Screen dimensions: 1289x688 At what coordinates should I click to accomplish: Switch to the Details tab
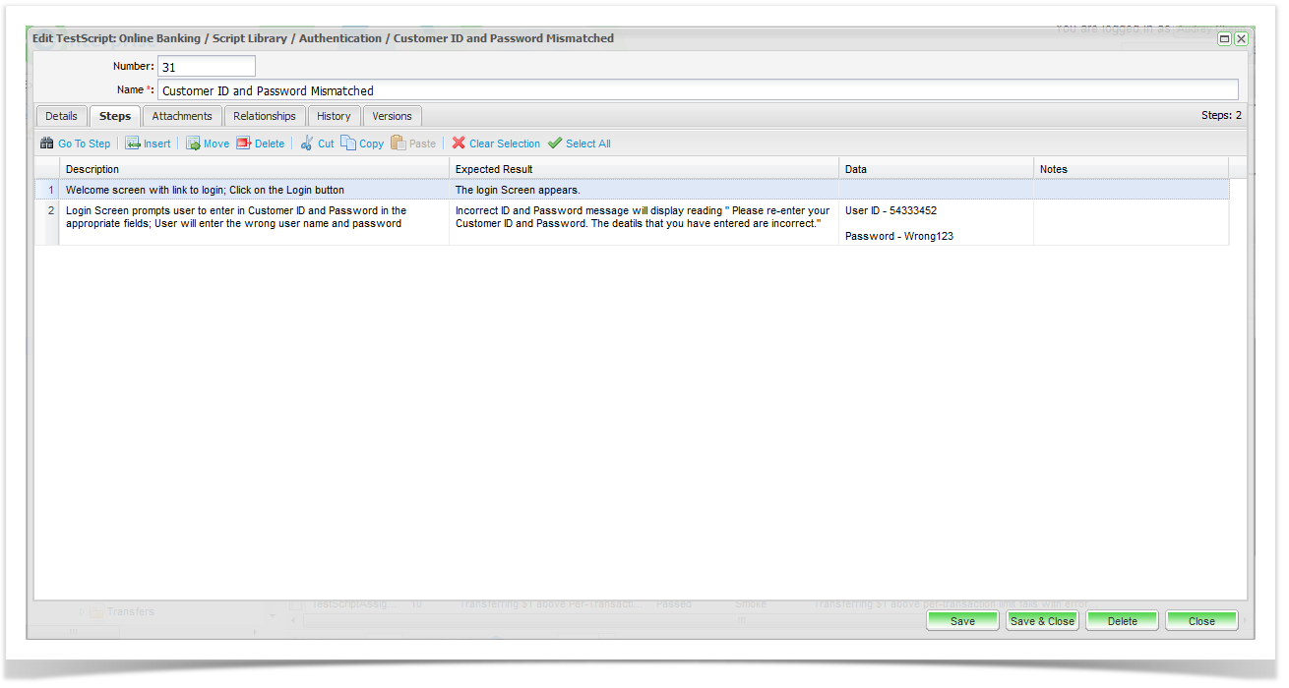[61, 116]
